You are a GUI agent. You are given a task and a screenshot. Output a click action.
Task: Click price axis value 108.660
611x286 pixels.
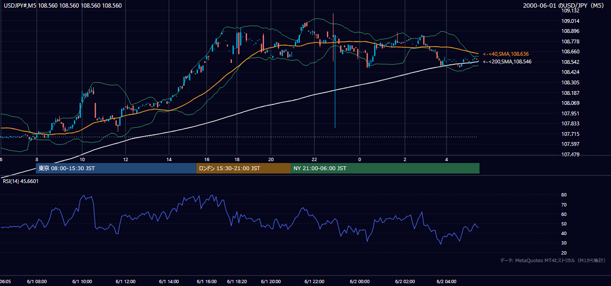click(x=570, y=51)
